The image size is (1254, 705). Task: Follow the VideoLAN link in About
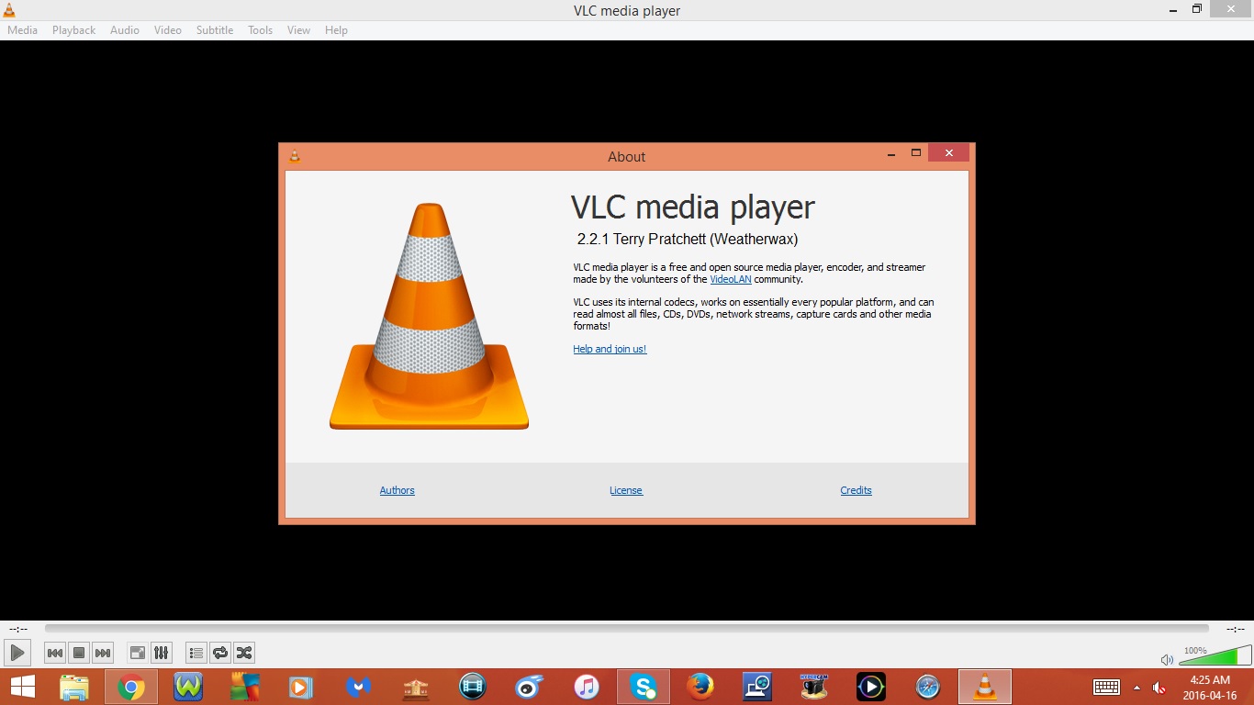[x=731, y=279]
